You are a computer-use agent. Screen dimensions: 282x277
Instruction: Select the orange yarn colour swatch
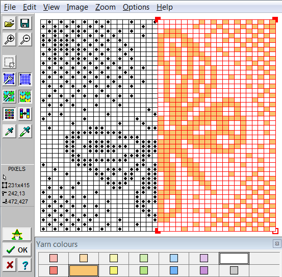point(84,270)
